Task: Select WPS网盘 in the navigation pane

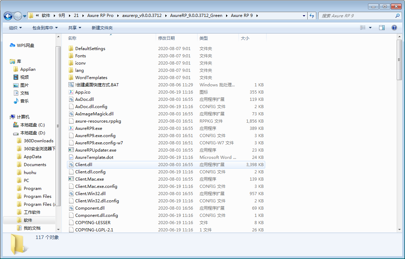Action: pyautogui.click(x=22, y=46)
